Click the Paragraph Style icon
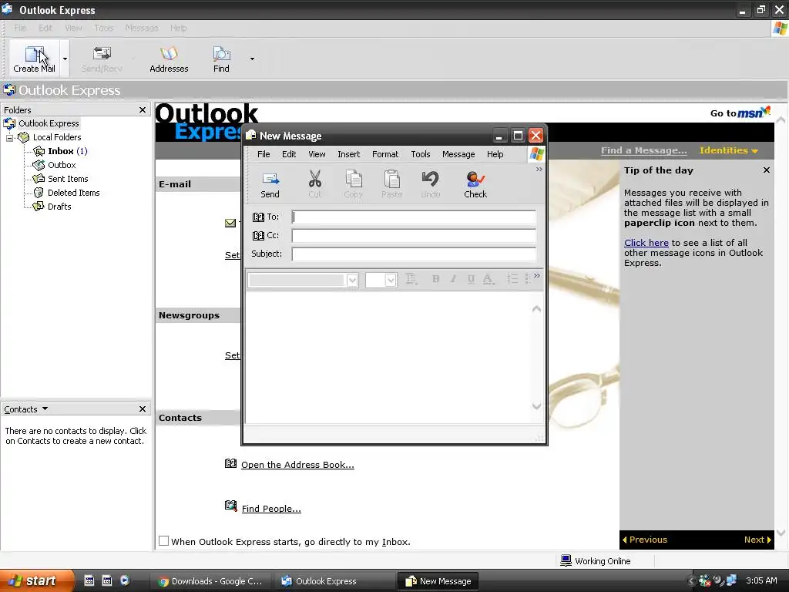This screenshot has height=592, width=789. [x=411, y=279]
